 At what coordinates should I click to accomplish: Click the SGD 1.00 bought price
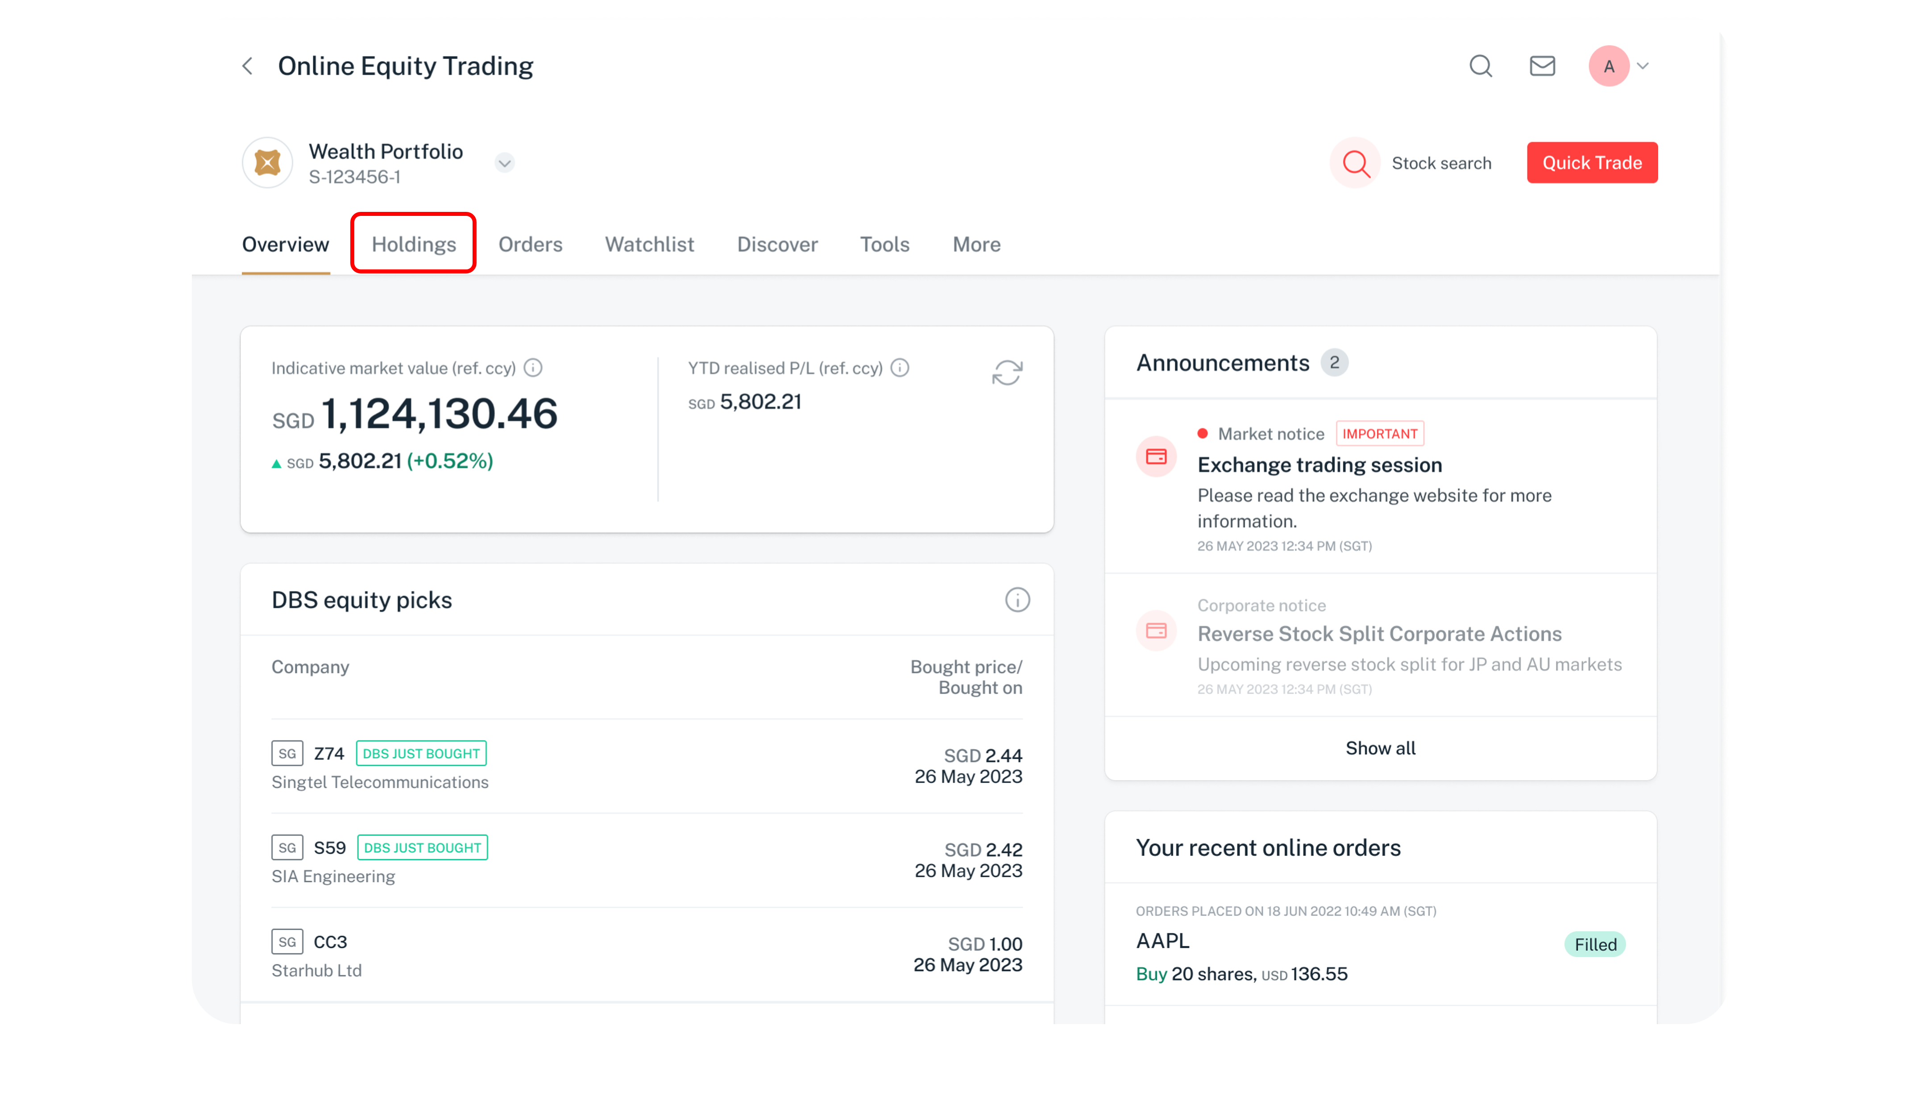985,944
